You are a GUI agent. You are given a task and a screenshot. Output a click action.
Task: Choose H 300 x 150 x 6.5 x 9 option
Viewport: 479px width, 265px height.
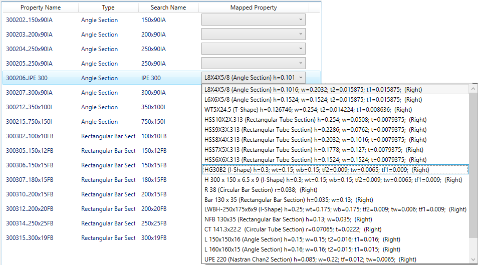[333, 180]
